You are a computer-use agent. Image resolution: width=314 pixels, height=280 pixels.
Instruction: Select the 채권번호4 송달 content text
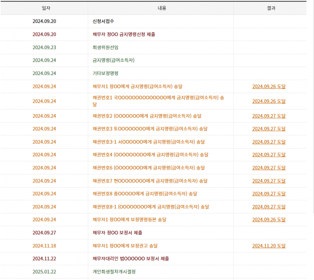(150, 155)
